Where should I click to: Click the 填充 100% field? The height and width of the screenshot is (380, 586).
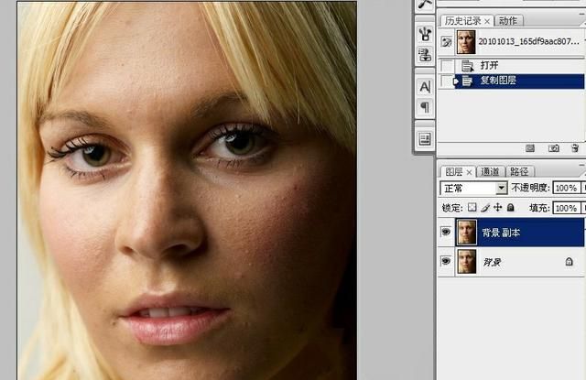(x=566, y=208)
